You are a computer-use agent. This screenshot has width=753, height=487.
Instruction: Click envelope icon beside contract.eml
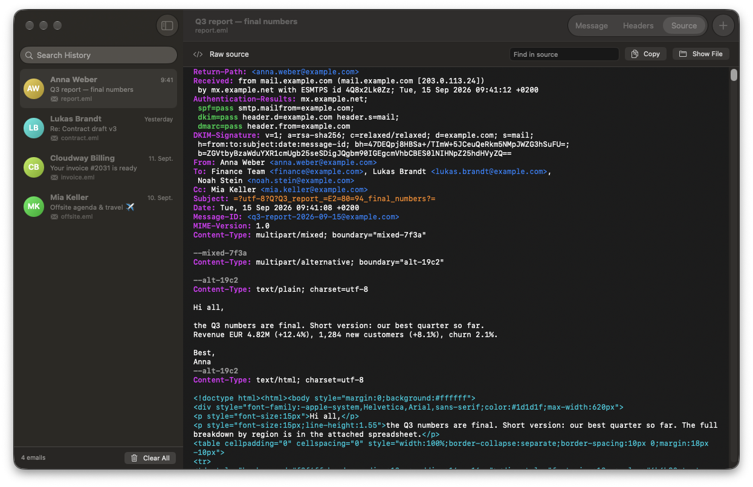coord(54,138)
